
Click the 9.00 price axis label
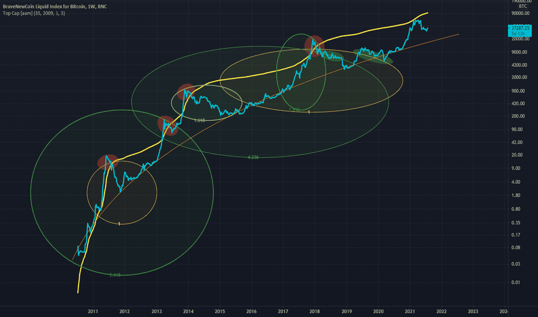pyautogui.click(x=515, y=169)
